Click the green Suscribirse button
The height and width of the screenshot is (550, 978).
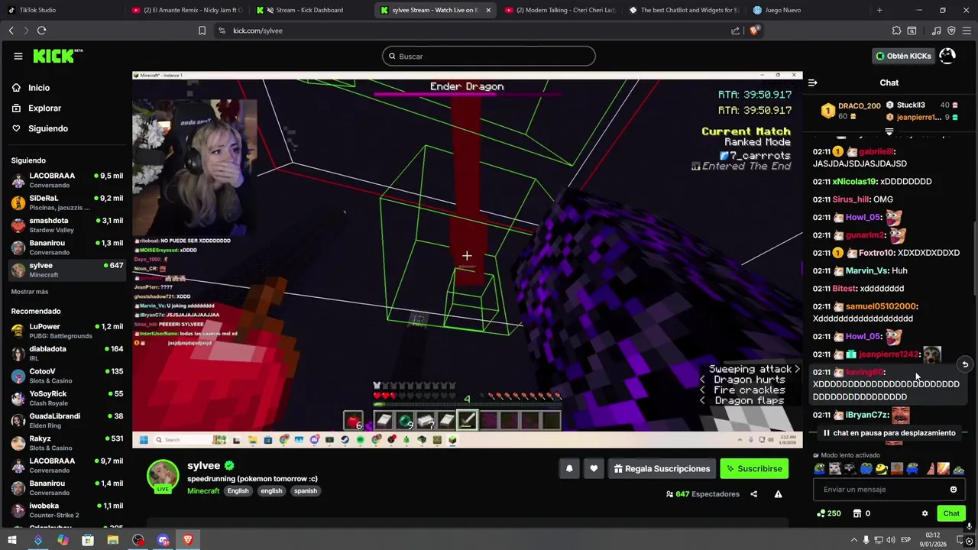[754, 468]
